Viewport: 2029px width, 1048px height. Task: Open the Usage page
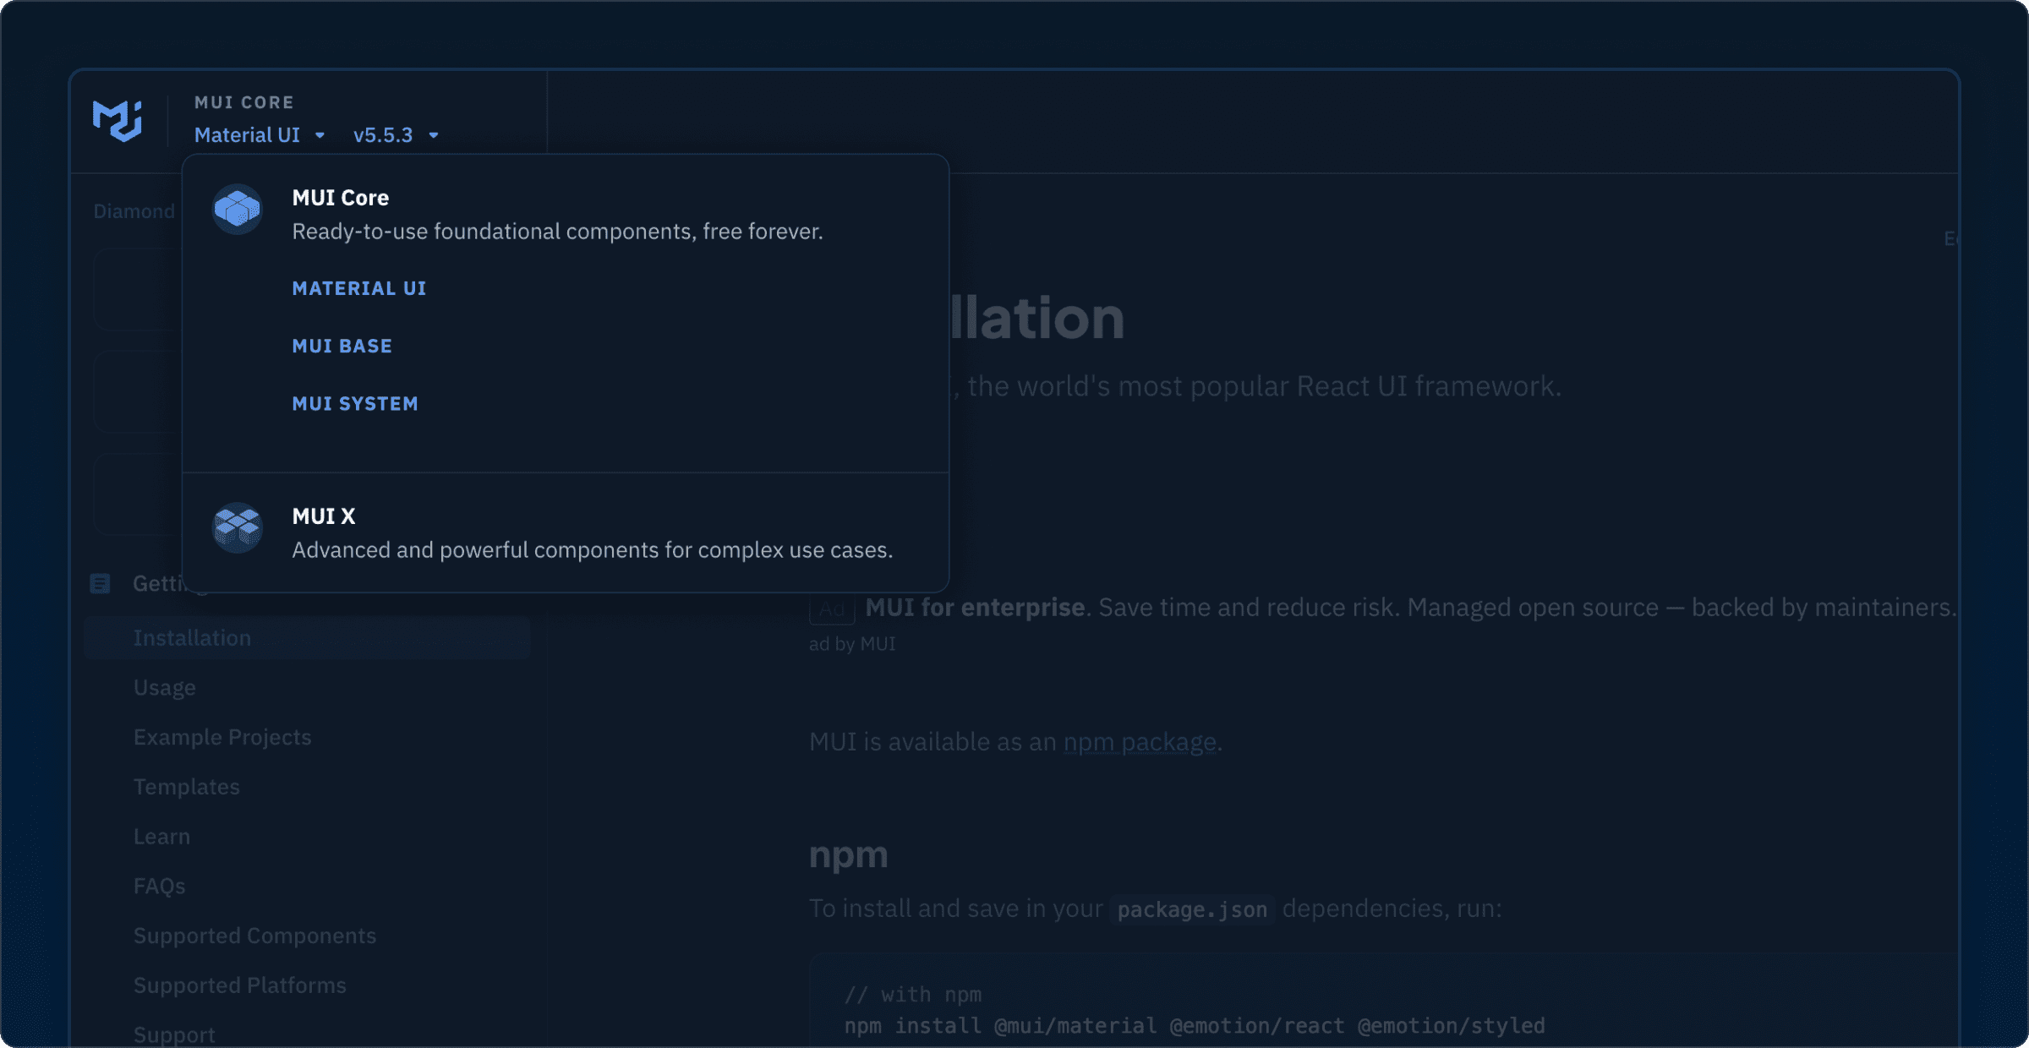[165, 687]
